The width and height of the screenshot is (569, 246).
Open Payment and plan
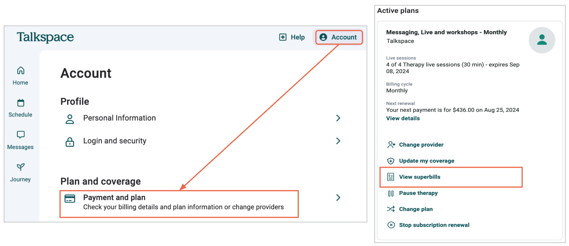(x=179, y=204)
